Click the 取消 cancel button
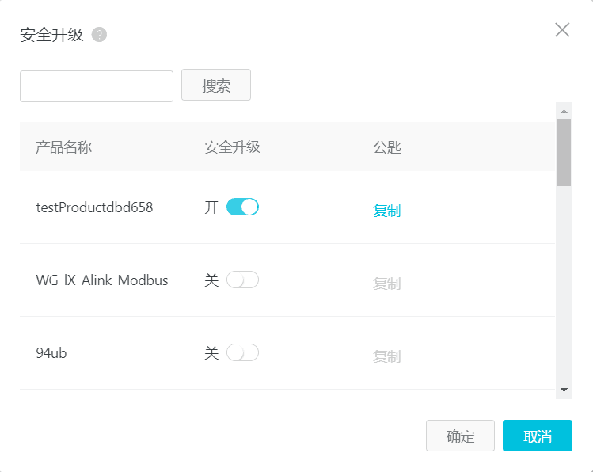Screen dimensions: 593x472 pos(537,436)
